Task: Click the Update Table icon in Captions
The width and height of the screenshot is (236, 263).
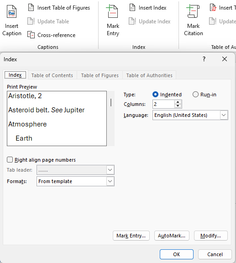Action: pos(31,21)
